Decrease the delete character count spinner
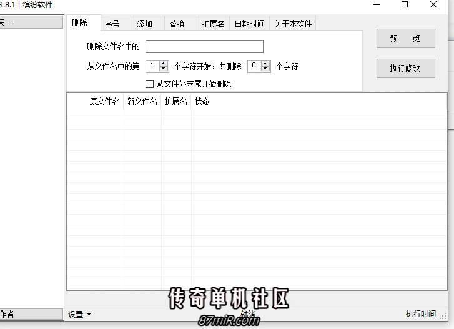The image size is (454, 329). coord(265,69)
